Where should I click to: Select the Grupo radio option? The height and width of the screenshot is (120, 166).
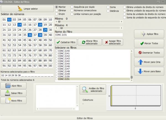57,14
